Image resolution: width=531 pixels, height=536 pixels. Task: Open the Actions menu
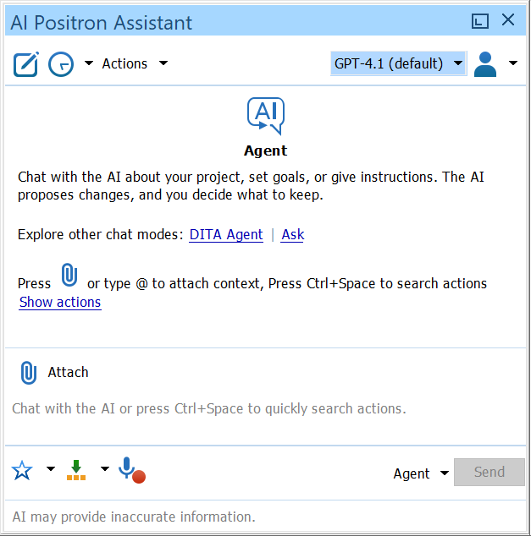pyautogui.click(x=135, y=63)
